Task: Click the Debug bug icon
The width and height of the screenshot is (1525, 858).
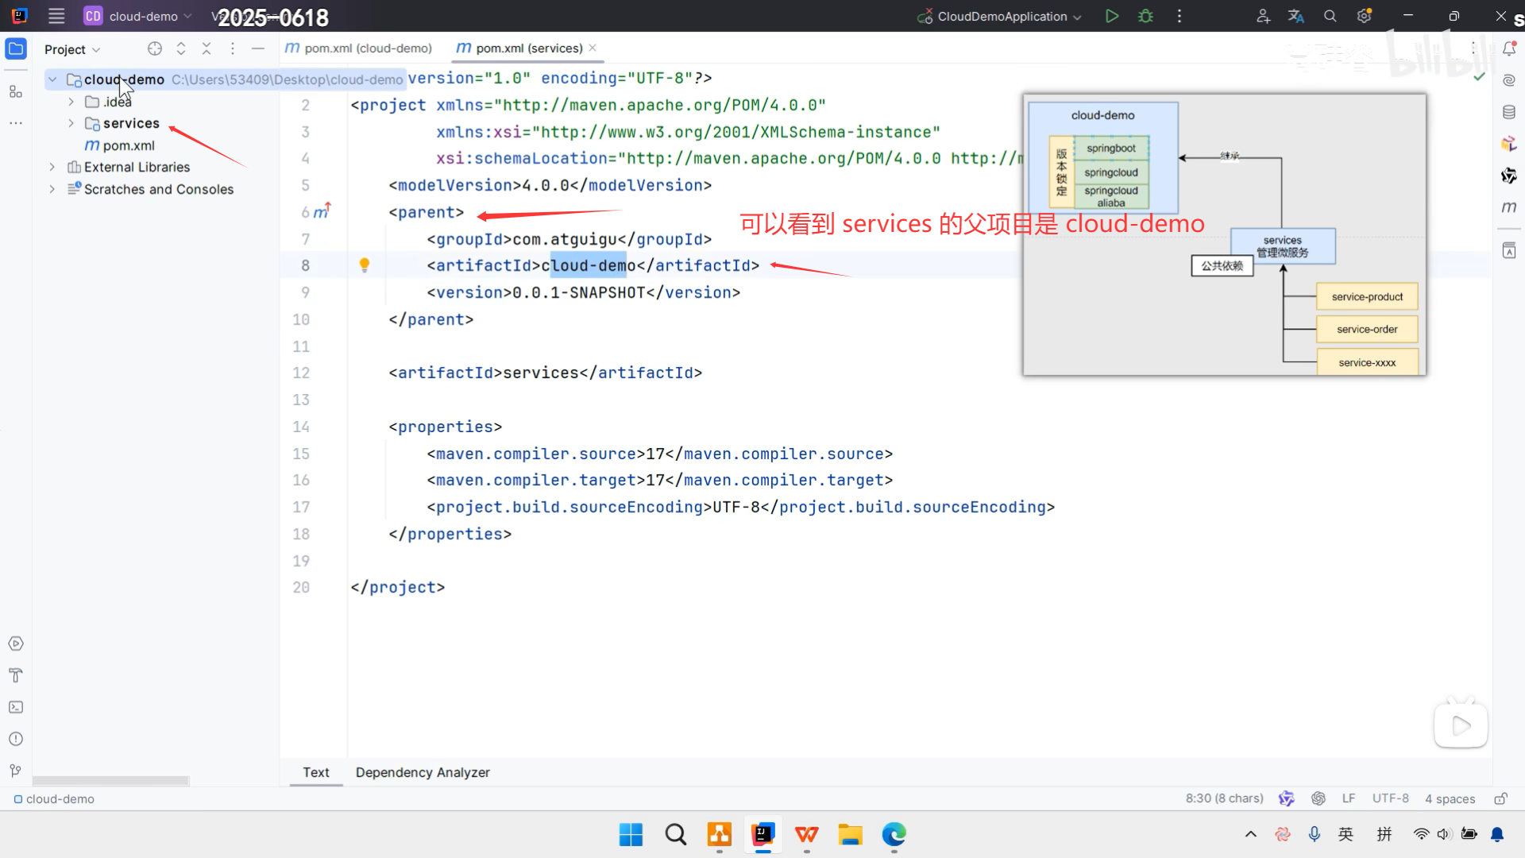Action: pos(1145,16)
